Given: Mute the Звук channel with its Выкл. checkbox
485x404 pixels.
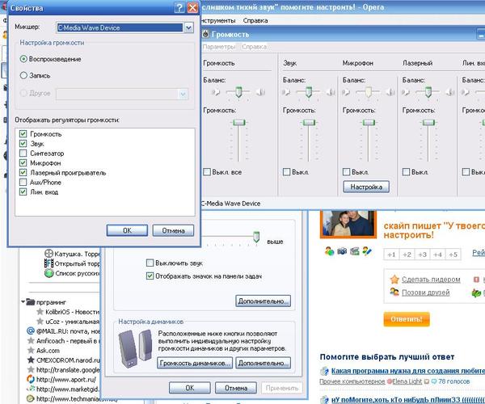Looking at the screenshot, I should click(287, 172).
